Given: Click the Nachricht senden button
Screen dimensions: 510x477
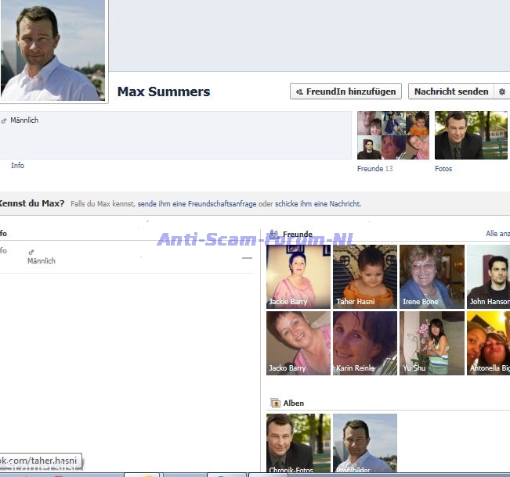Looking at the screenshot, I should 451,91.
